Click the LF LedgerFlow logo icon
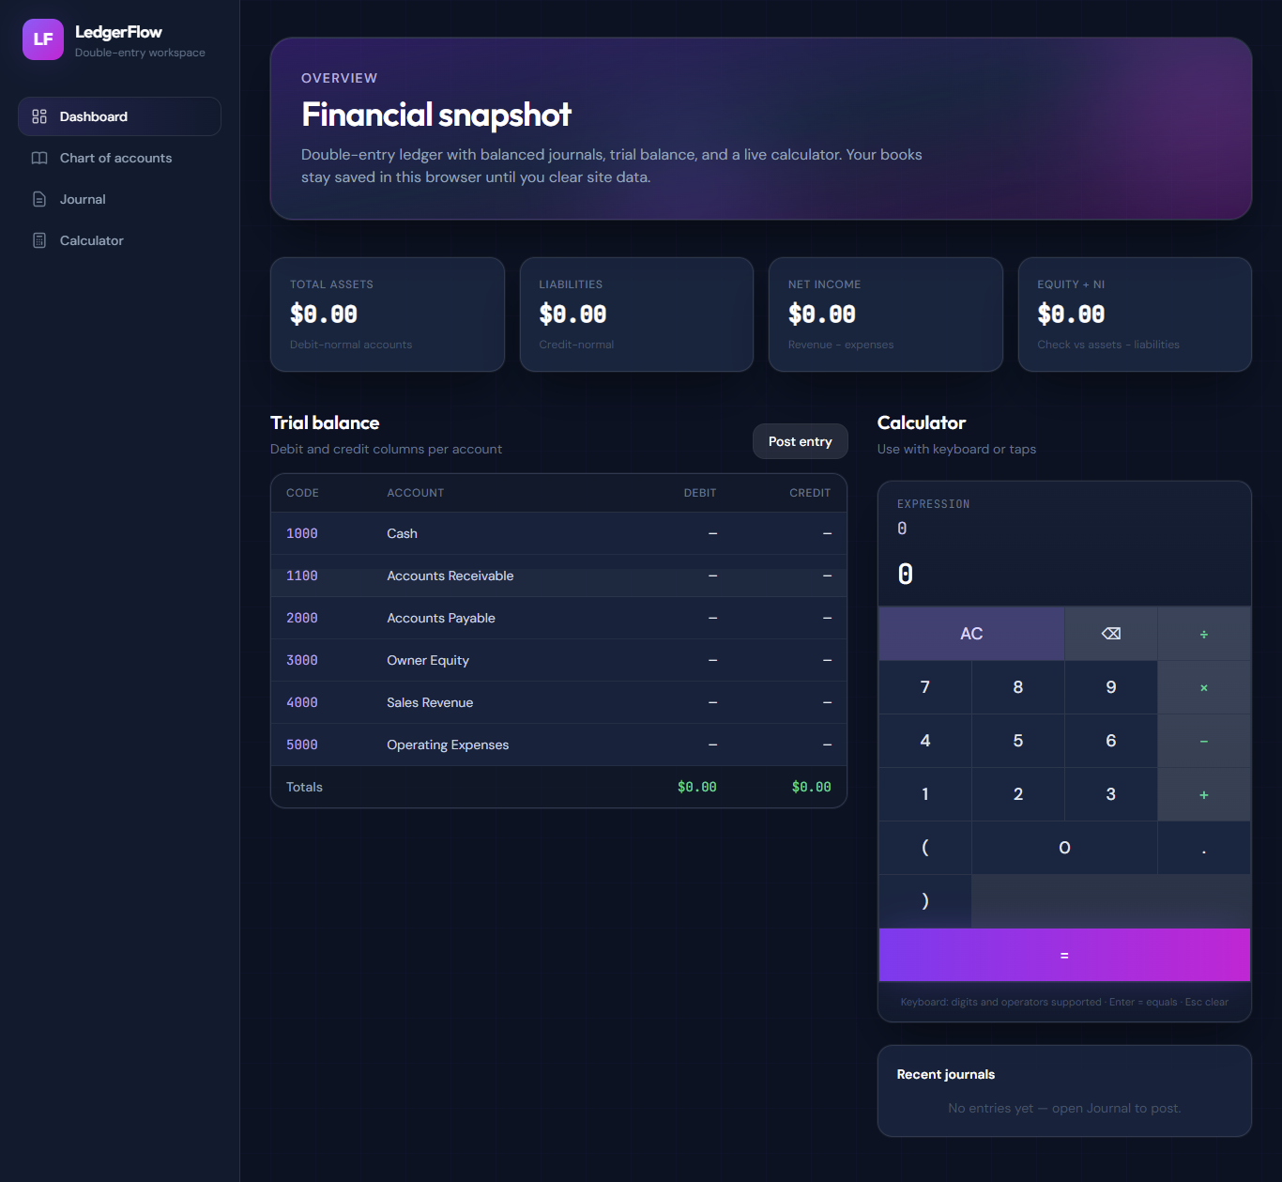The image size is (1282, 1182). [x=43, y=39]
